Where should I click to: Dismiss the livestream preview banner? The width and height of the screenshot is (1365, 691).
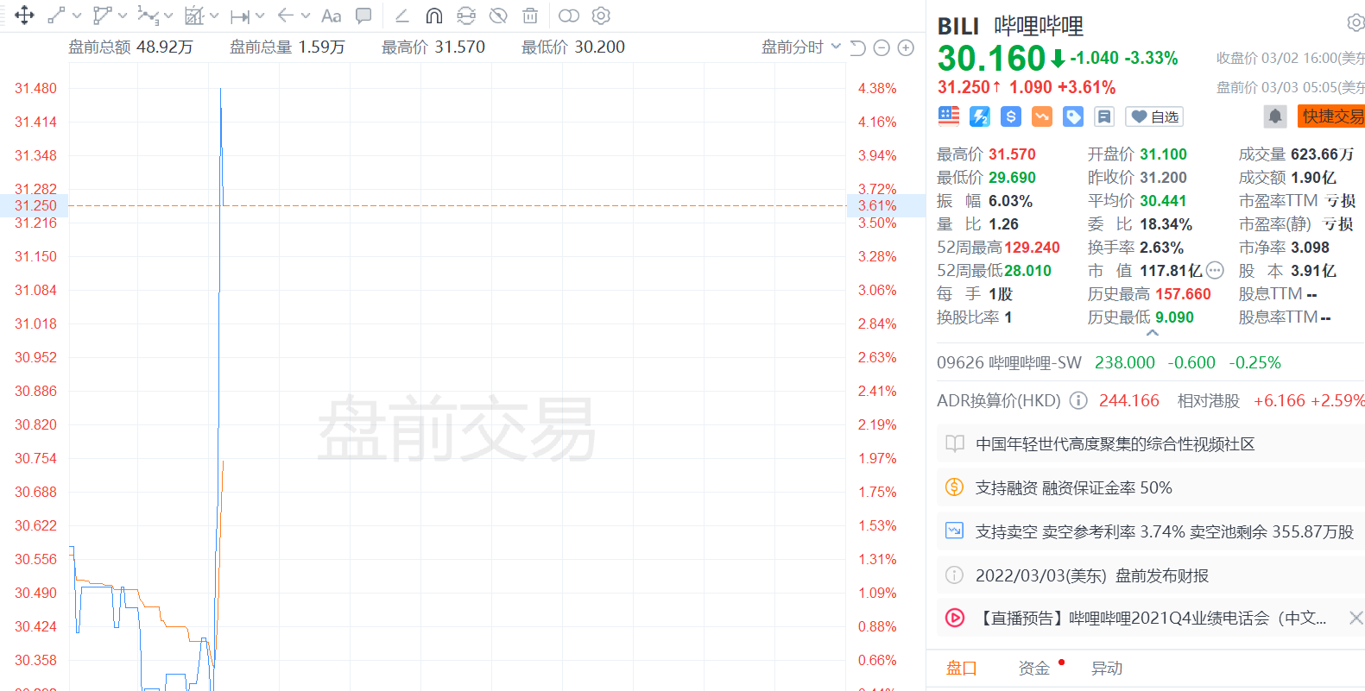pos(1356,618)
